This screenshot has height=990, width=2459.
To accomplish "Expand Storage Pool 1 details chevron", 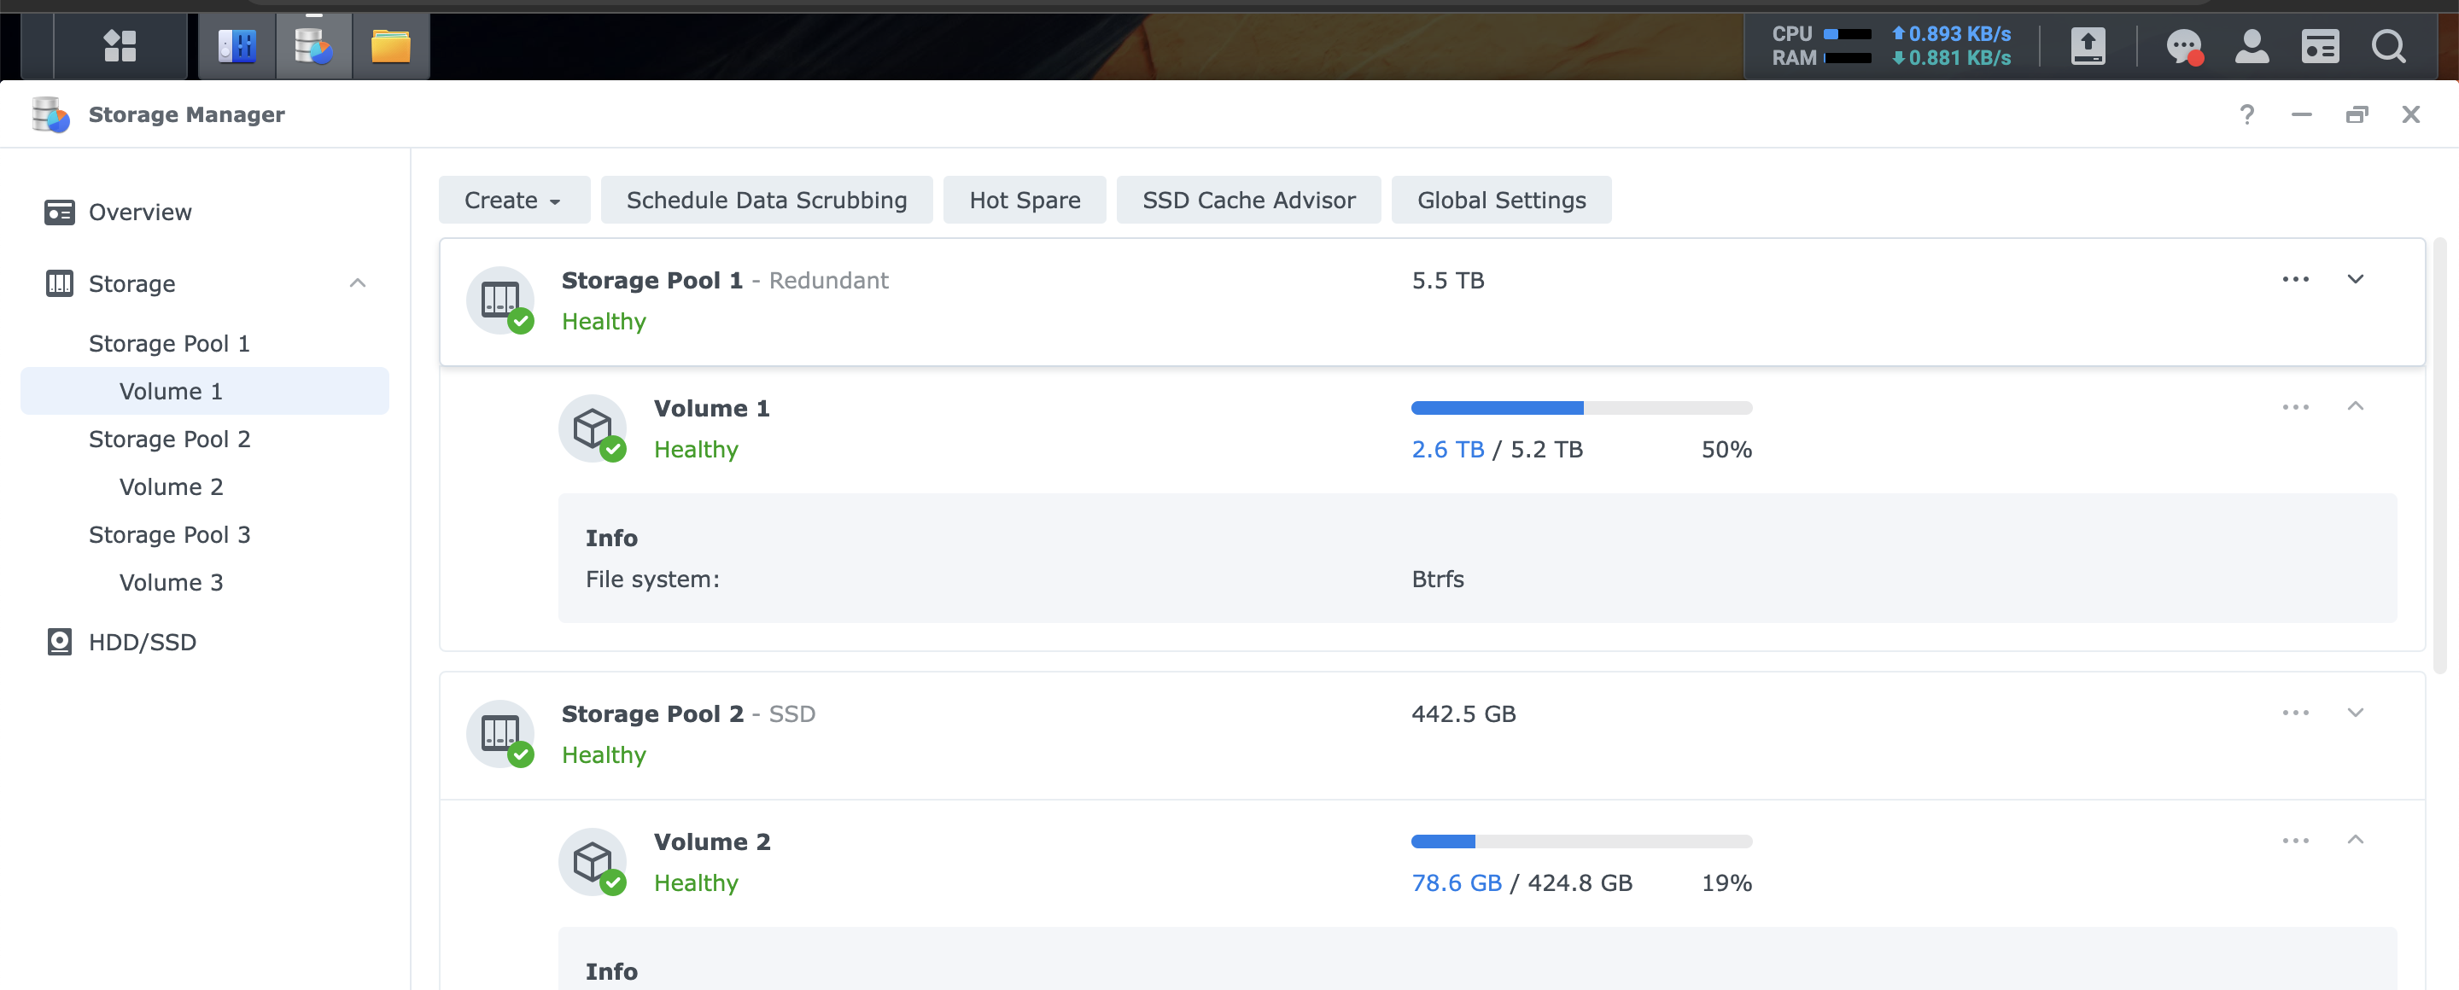I will pyautogui.click(x=2355, y=279).
